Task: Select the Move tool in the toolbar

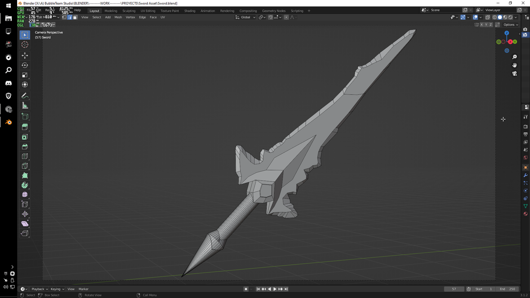Action: 25,55
